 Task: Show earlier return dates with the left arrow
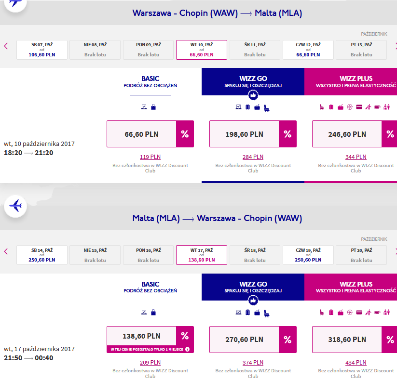(6, 251)
